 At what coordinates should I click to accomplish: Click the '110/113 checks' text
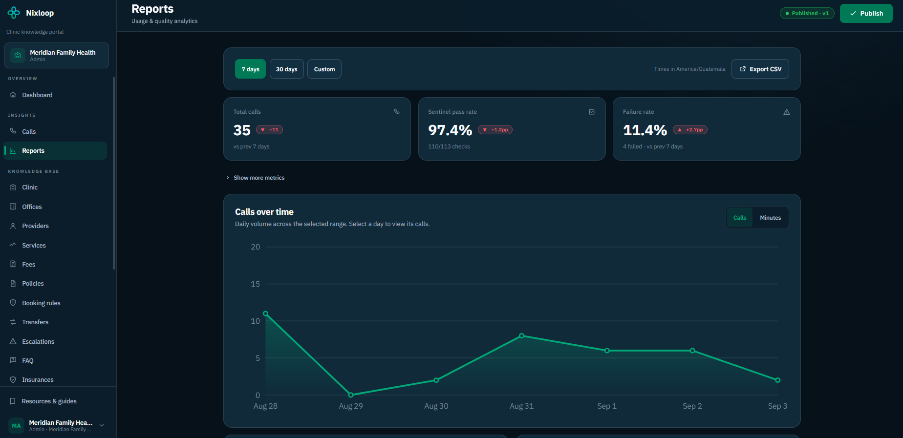(449, 146)
